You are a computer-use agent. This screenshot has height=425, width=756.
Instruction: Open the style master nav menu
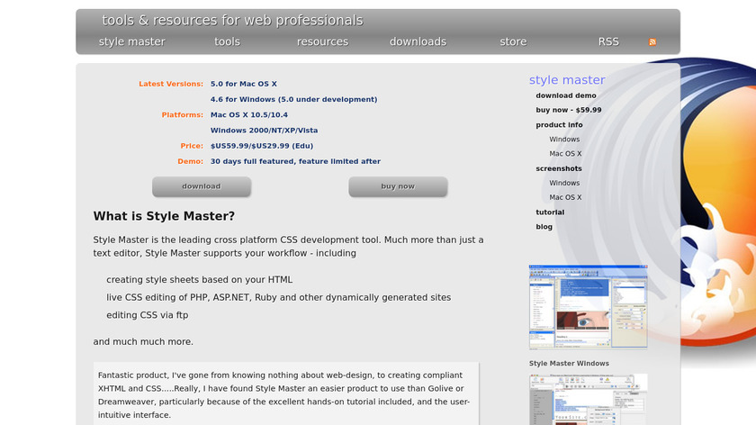tap(132, 42)
